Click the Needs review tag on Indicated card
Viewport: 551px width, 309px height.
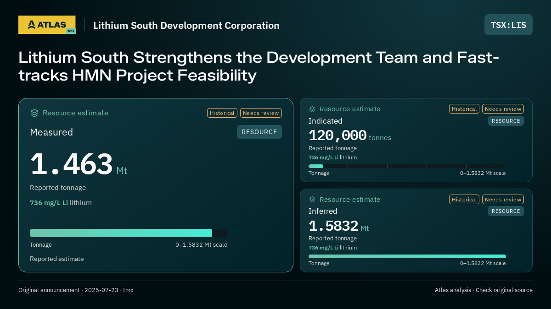(503, 109)
